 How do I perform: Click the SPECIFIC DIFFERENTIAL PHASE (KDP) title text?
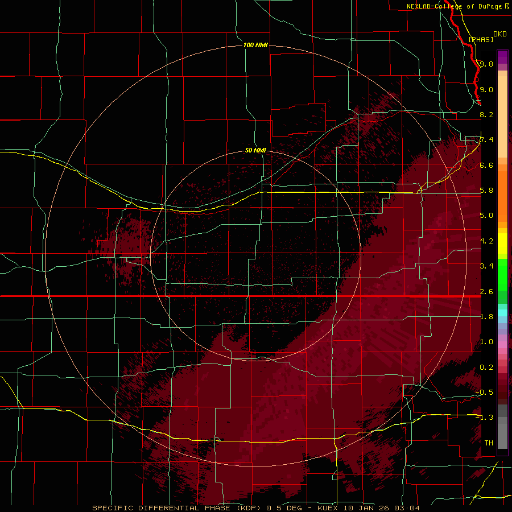(x=177, y=508)
